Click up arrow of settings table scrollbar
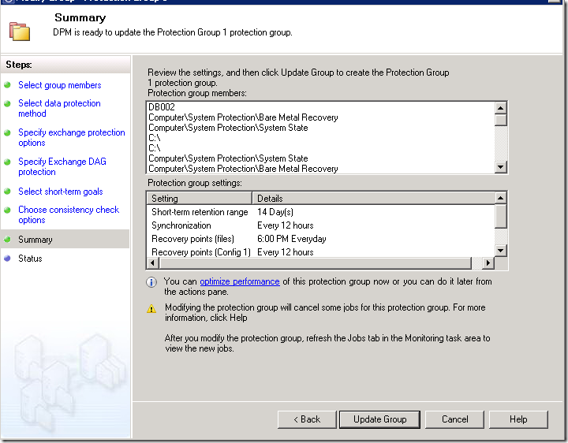The image size is (568, 443). pos(501,198)
